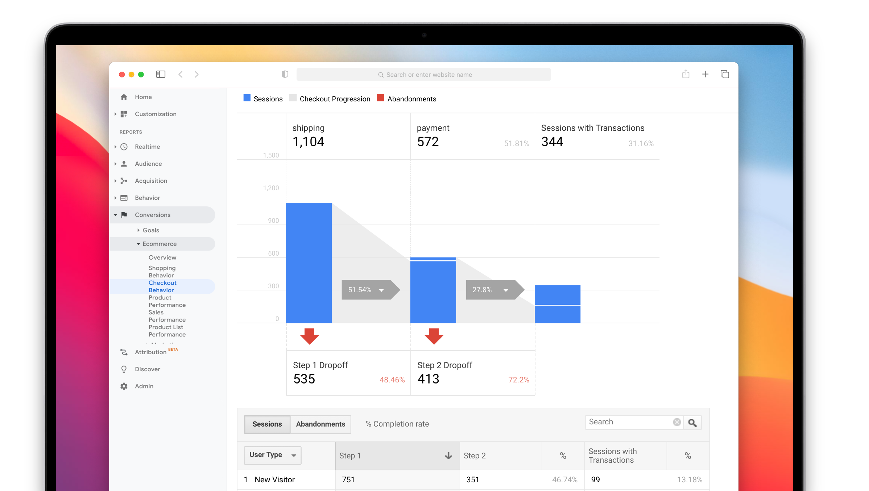
Task: Click the Attribution path icon
Action: click(124, 352)
